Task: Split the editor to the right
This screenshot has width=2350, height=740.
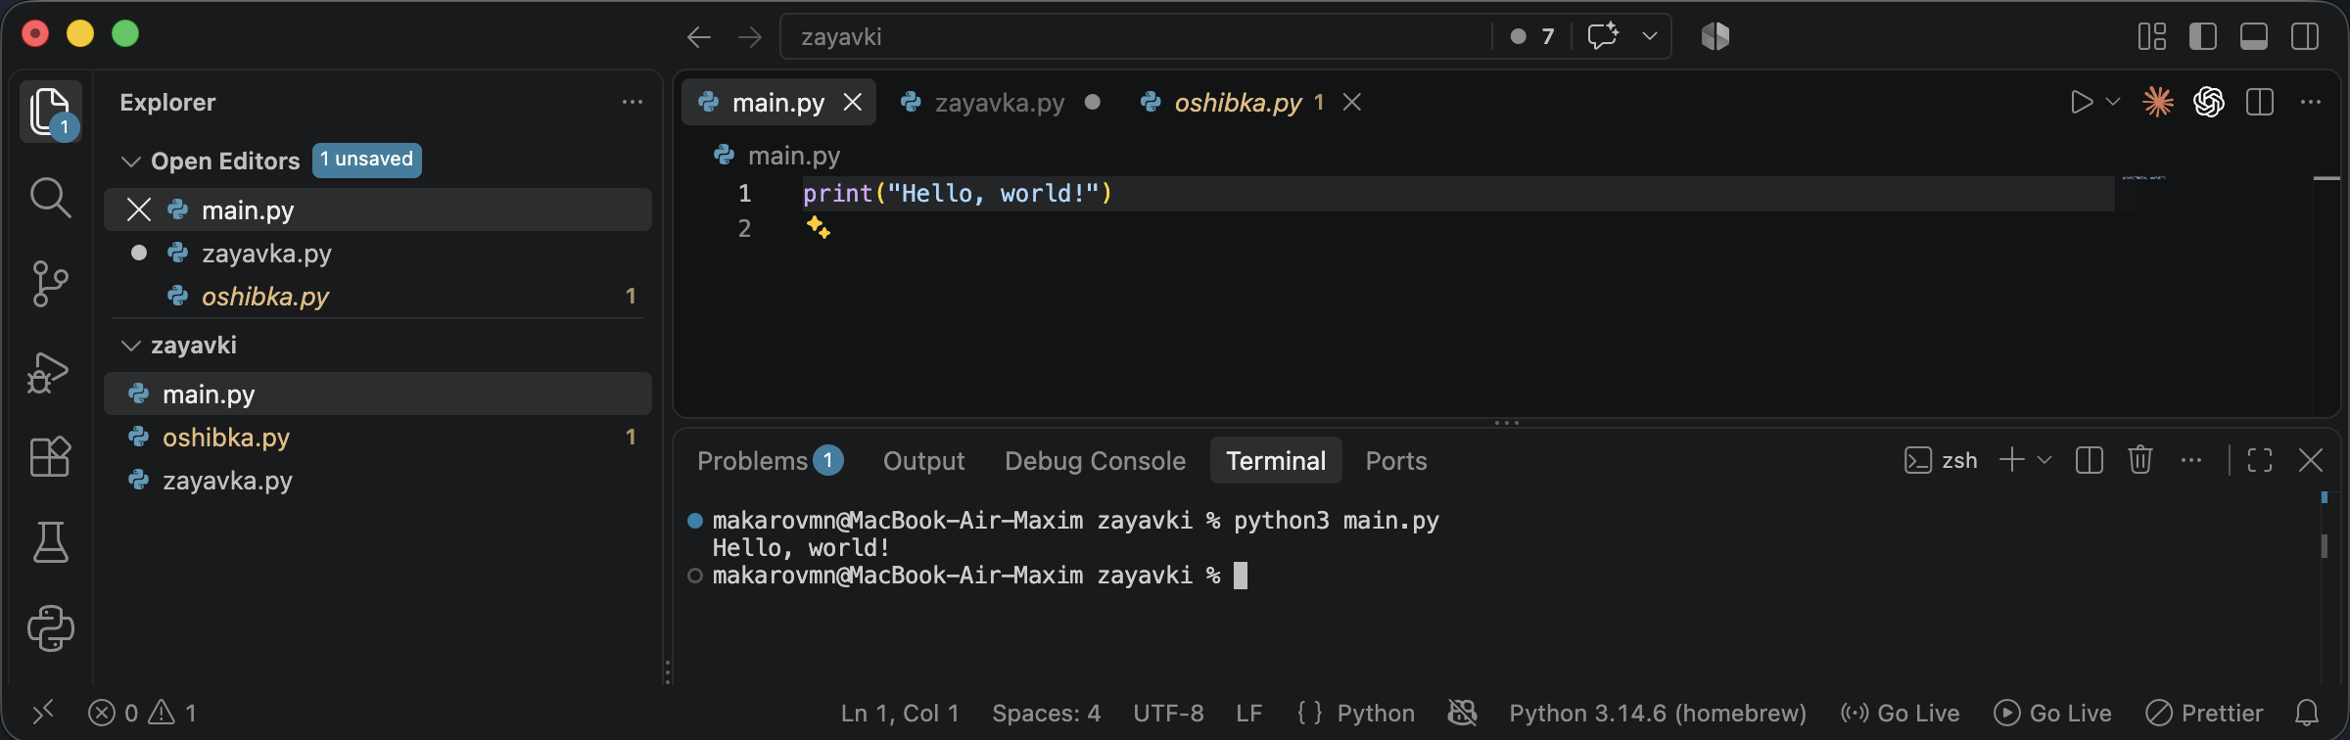Action: point(2260,102)
